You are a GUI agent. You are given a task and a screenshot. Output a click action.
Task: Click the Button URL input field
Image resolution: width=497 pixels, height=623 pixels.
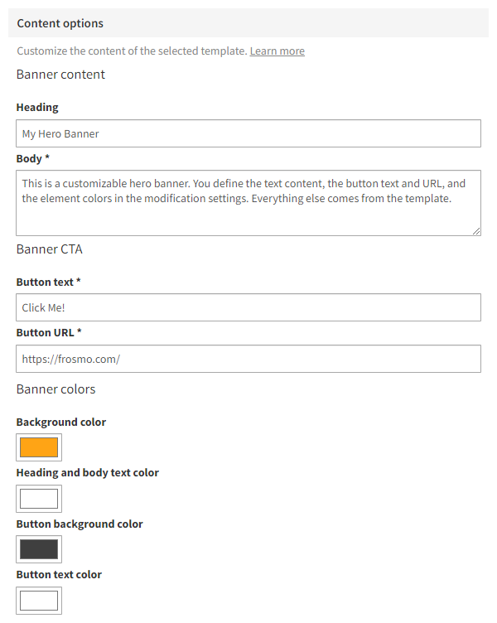248,359
